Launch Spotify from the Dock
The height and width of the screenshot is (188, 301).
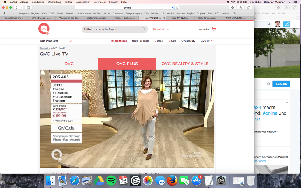pos(111,180)
